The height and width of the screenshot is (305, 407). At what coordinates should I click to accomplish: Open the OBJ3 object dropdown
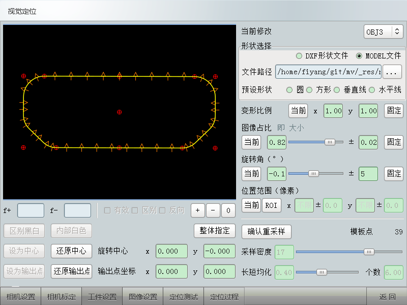[384, 32]
